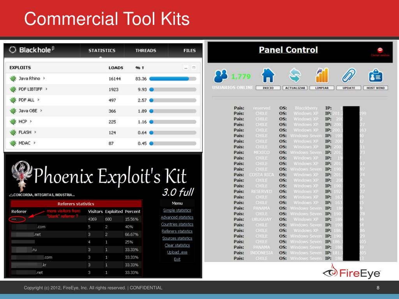
Task: Expand the FLASH row arrow
Action: [x=35, y=132]
